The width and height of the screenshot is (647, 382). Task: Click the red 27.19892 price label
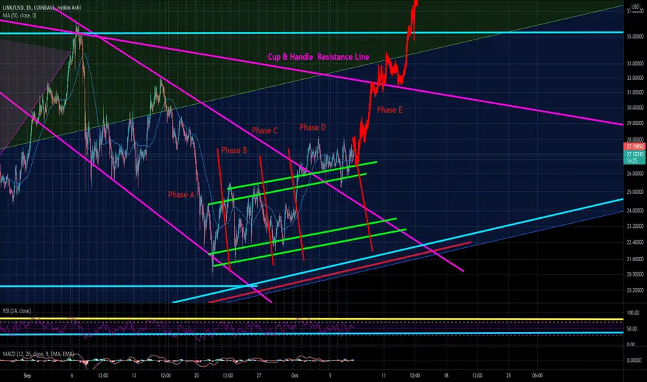(x=635, y=147)
